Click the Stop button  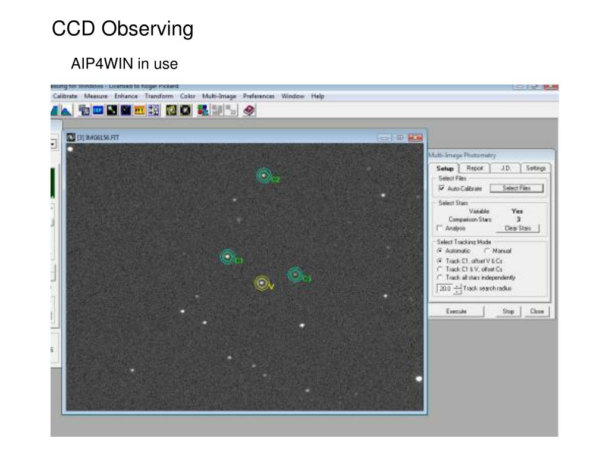[508, 311]
